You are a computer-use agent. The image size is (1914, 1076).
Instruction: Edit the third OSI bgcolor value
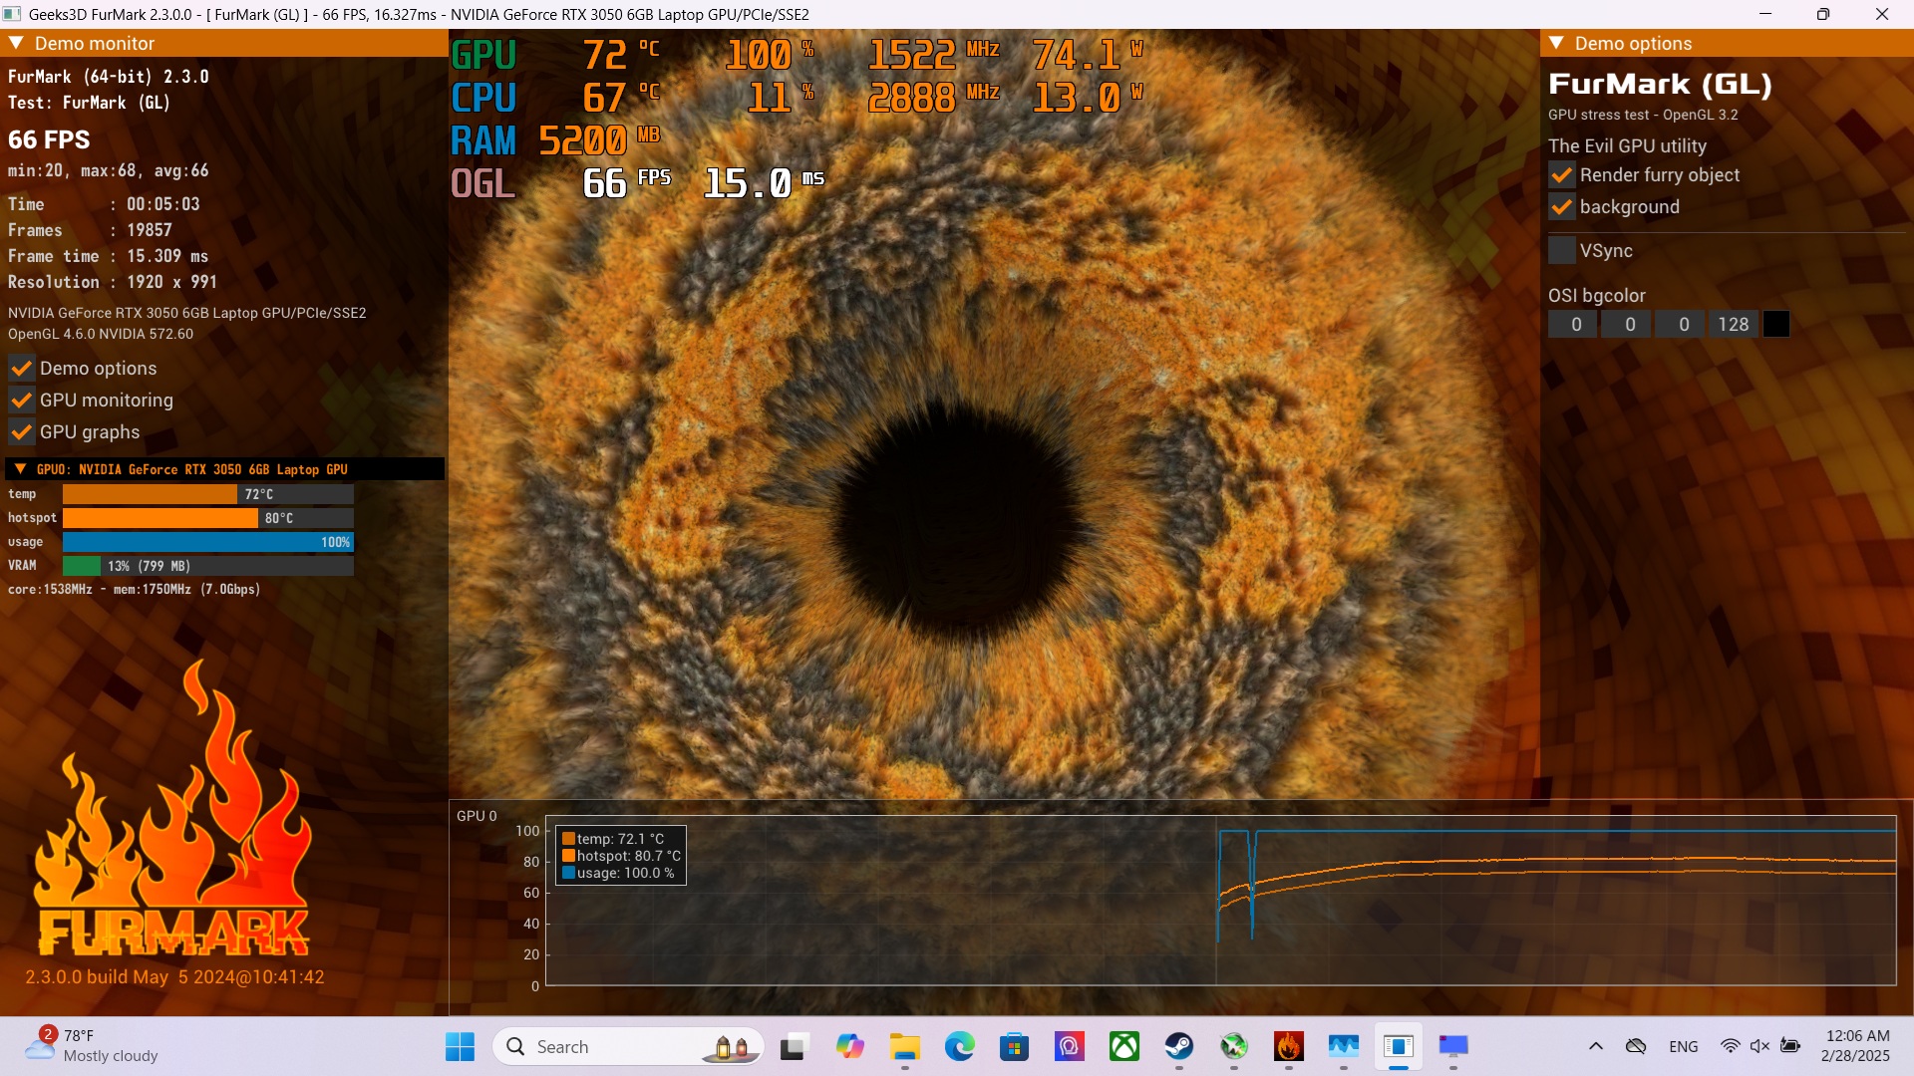tap(1681, 324)
